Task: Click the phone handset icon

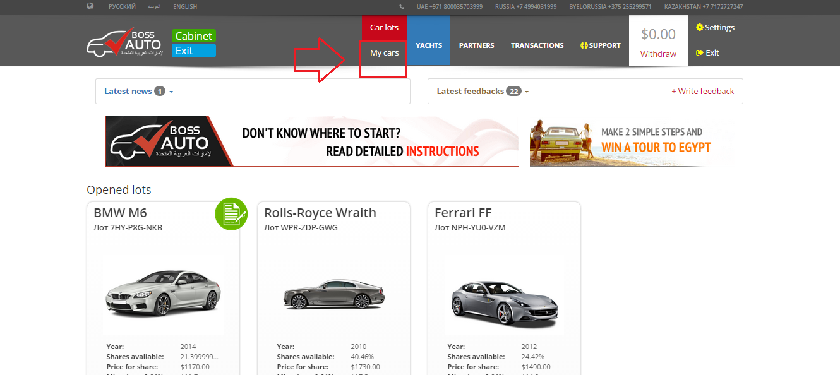Action: (402, 7)
